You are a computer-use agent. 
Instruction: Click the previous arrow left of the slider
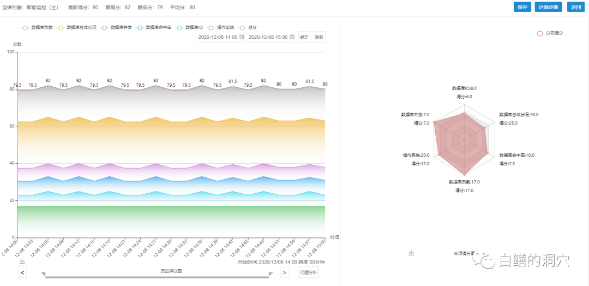click(x=22, y=272)
